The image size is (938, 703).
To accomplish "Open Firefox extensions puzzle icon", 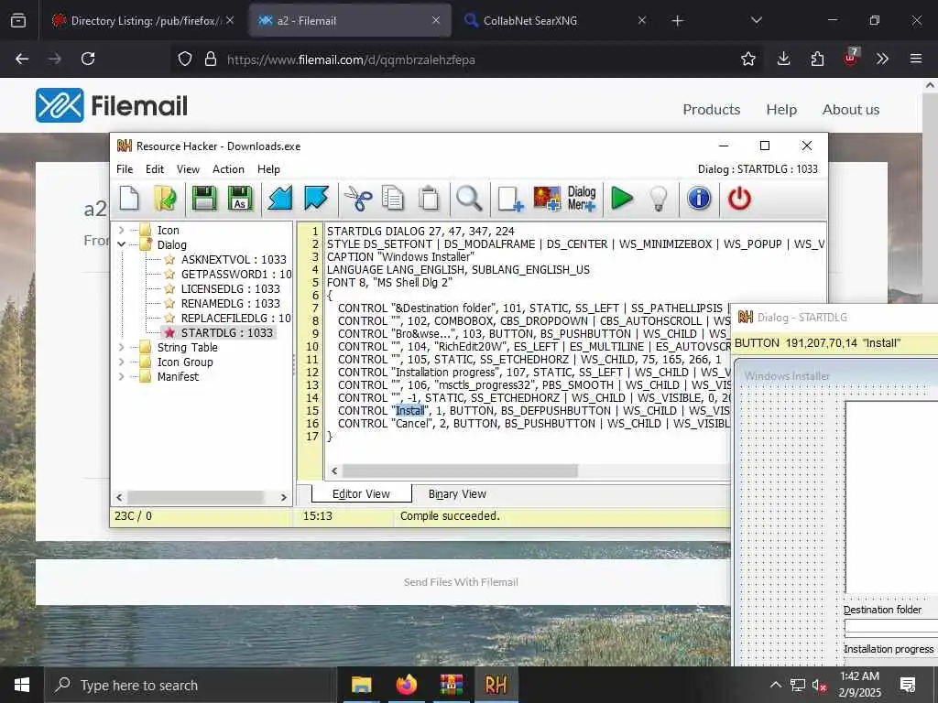I will [x=817, y=59].
